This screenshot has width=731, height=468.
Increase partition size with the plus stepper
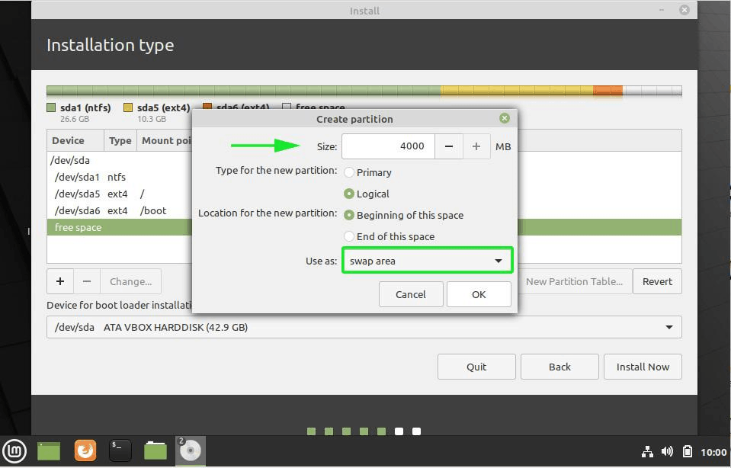click(x=476, y=146)
